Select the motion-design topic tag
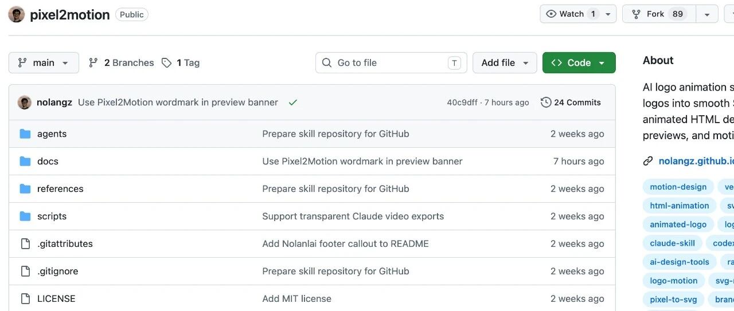The height and width of the screenshot is (311, 734). tap(678, 187)
